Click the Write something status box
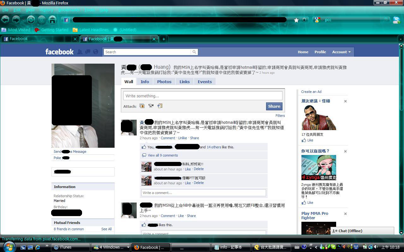Viewport: 404px width, 252px height. [203, 96]
